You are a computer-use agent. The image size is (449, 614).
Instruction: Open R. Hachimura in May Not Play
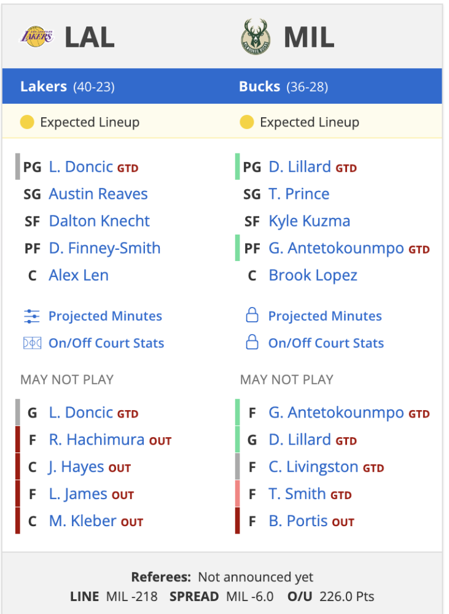[97, 440]
